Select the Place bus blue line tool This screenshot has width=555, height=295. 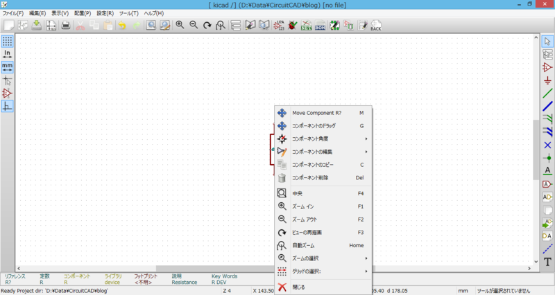pos(547,107)
